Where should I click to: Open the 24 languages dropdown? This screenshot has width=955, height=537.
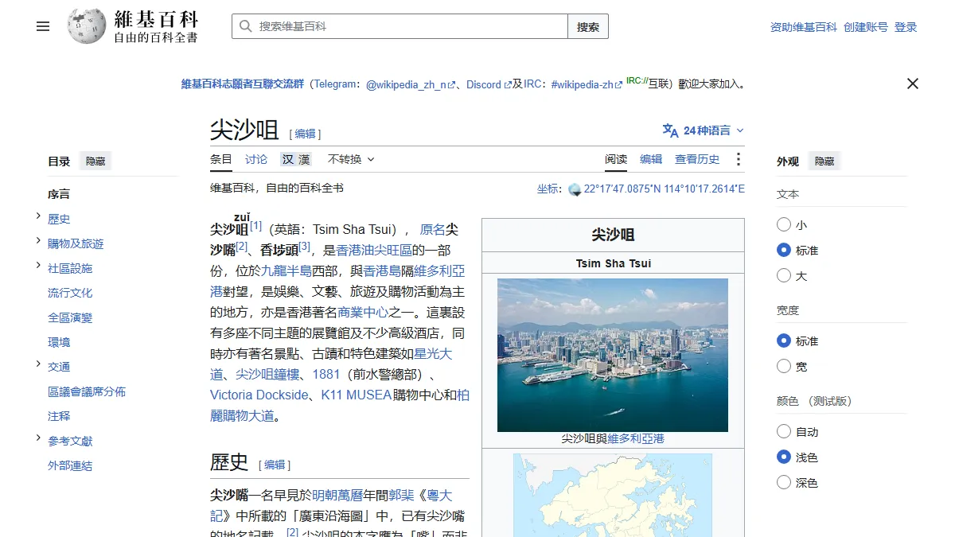coord(704,130)
